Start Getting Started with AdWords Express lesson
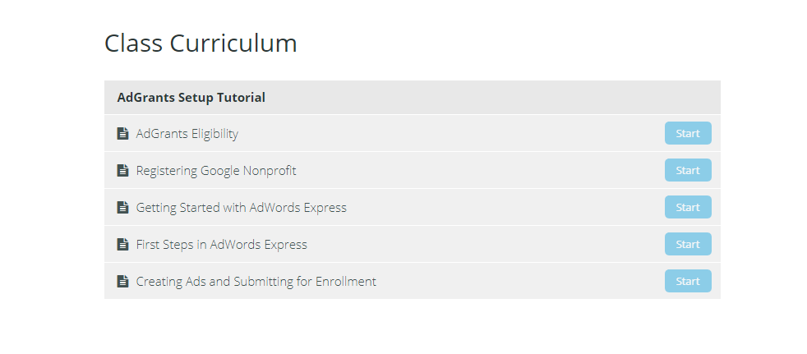This screenshot has height=354, width=807. pyautogui.click(x=688, y=207)
